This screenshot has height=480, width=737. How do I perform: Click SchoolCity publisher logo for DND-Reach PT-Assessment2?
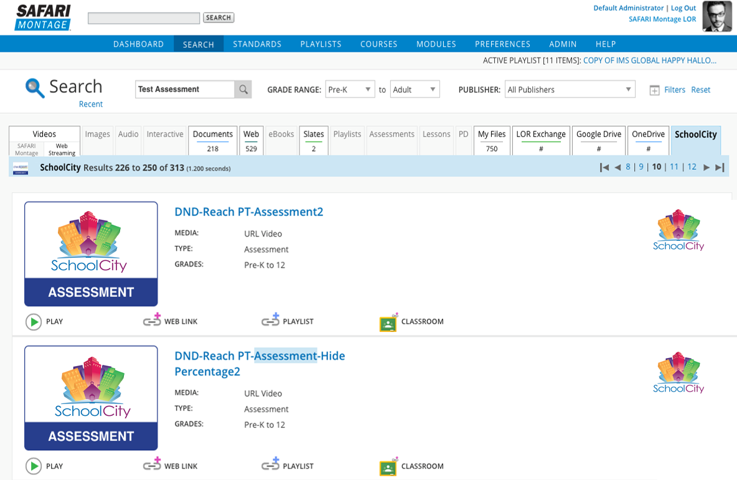(x=678, y=230)
